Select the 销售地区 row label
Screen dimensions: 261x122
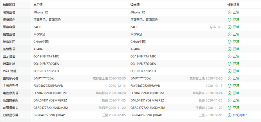click(x=9, y=42)
